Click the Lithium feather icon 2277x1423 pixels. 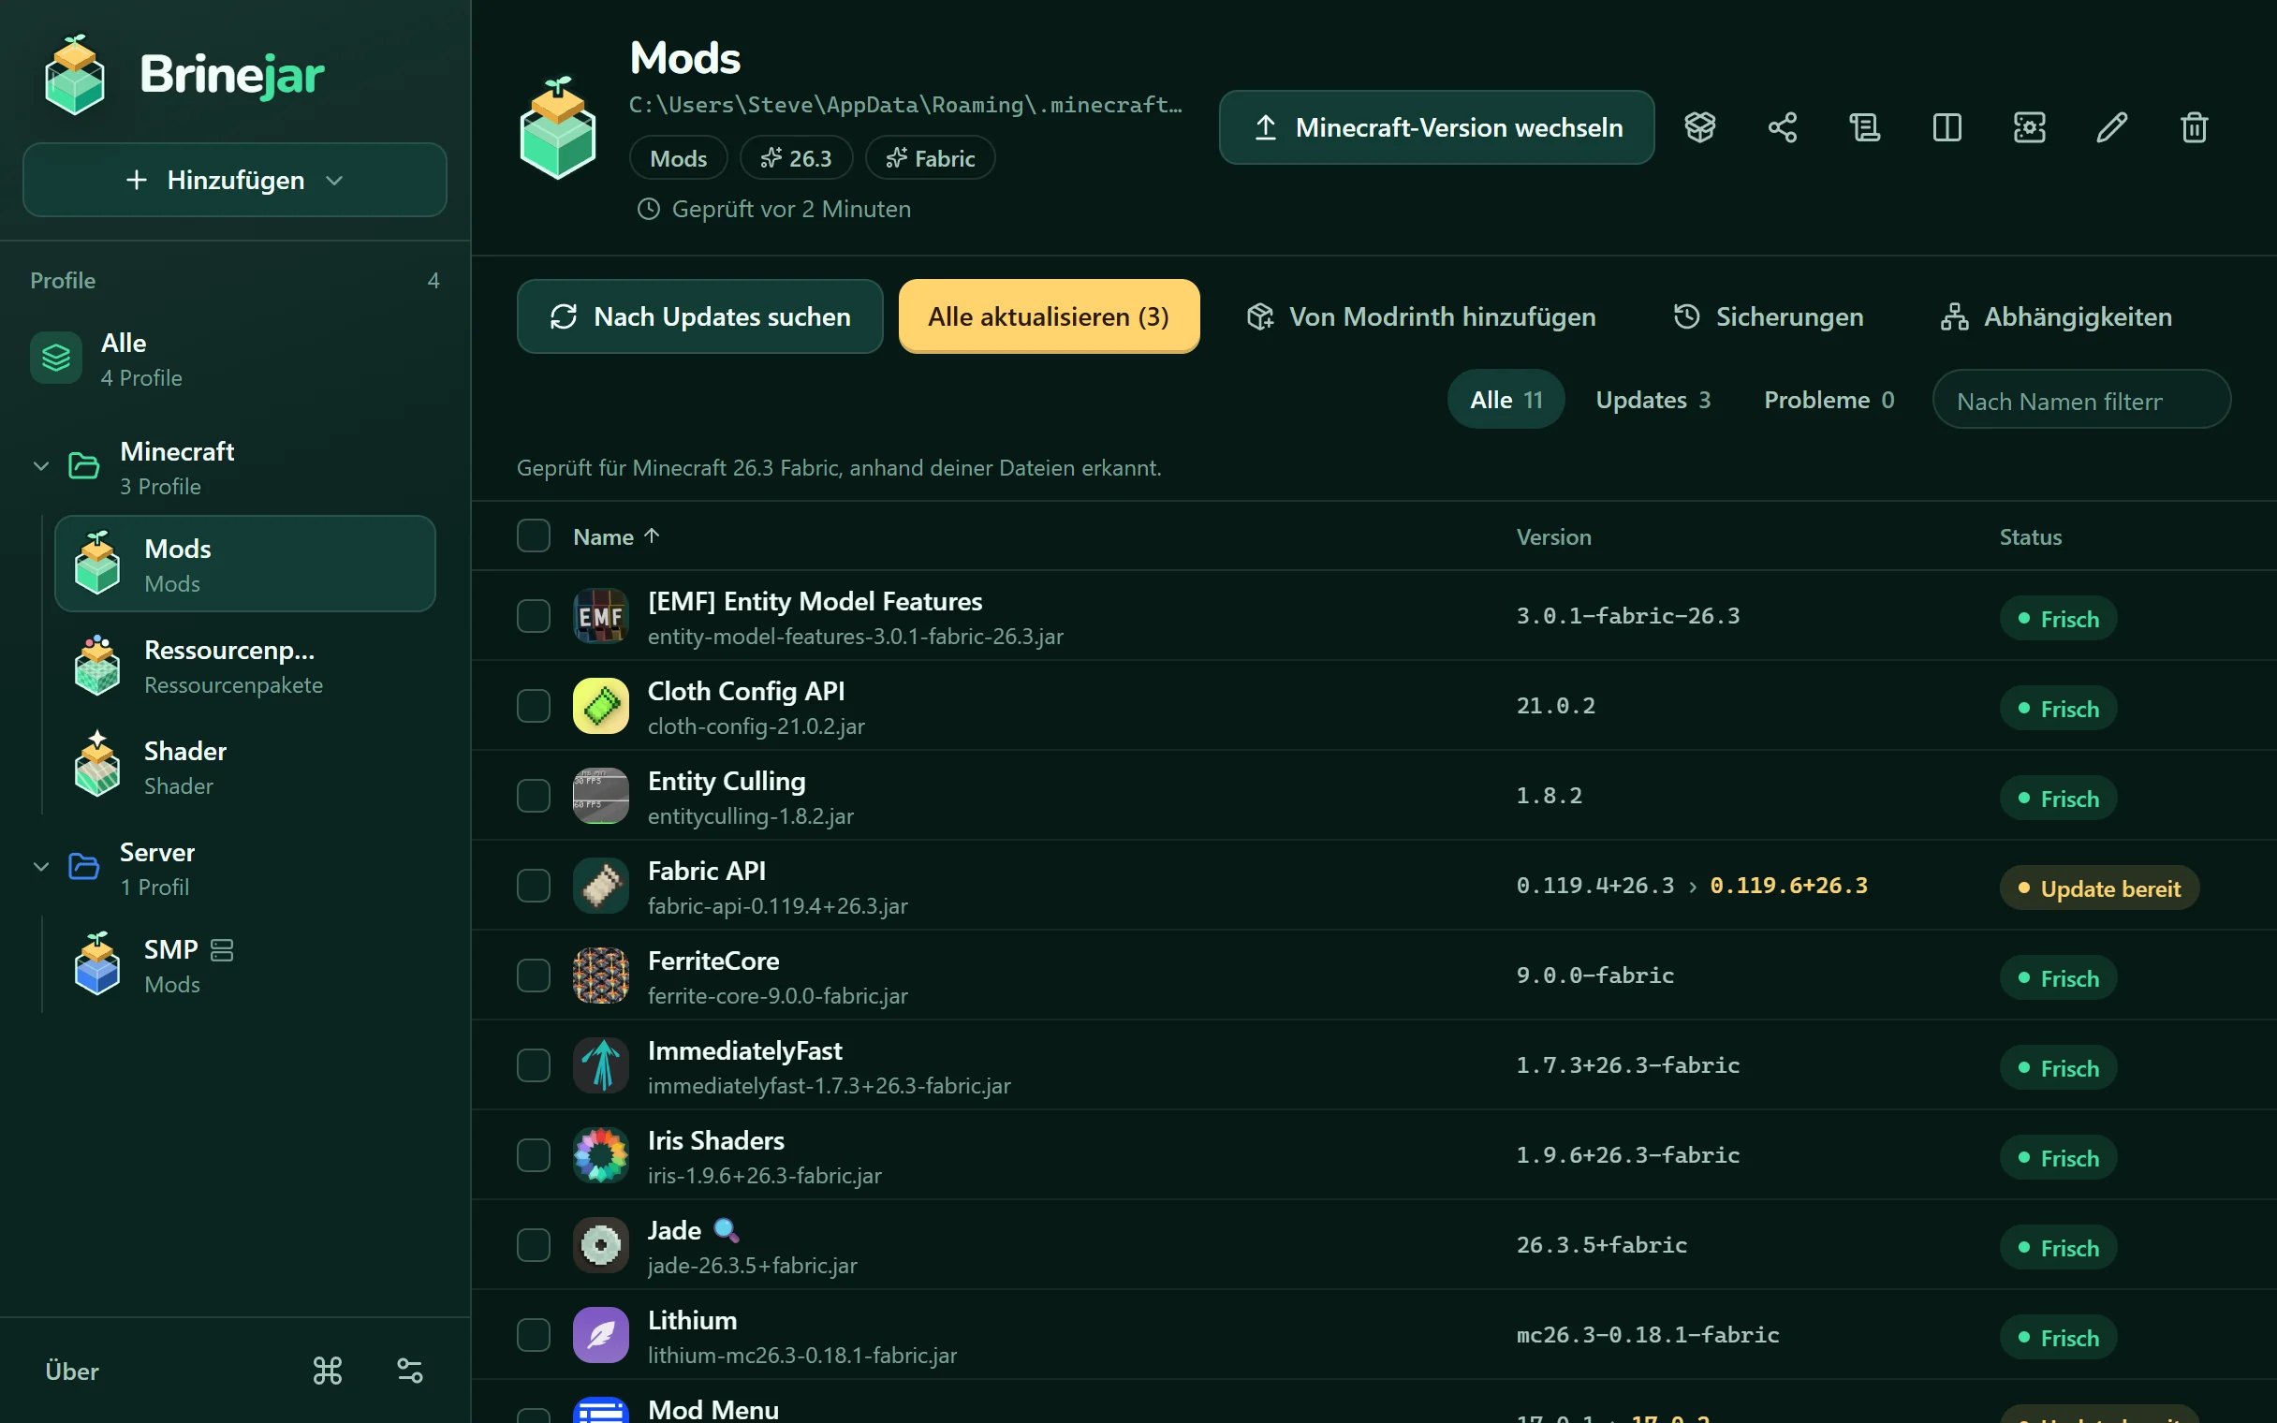pos(601,1335)
